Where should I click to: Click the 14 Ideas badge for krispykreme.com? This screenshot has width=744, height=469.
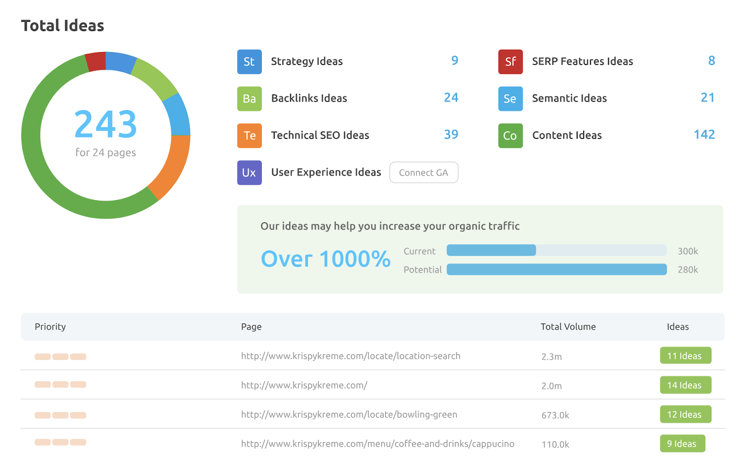click(x=685, y=385)
